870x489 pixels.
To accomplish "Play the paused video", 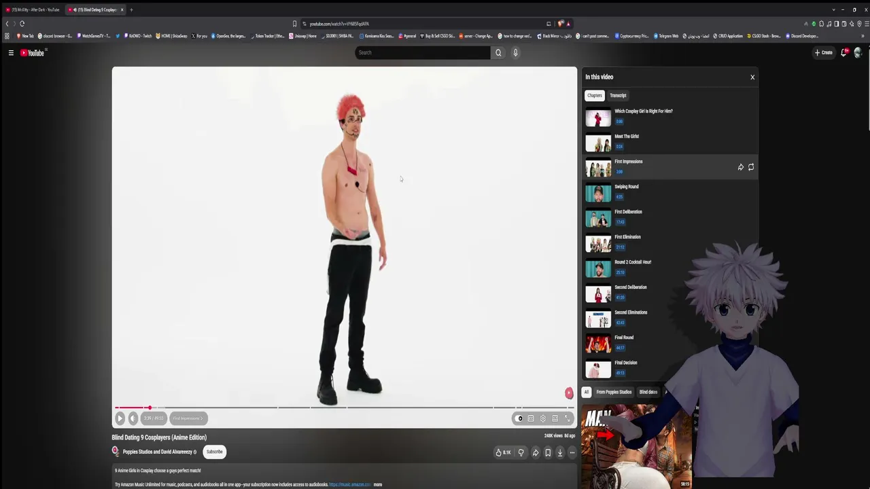I will pyautogui.click(x=120, y=418).
